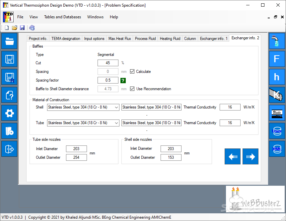Image resolution: width=286 pixels, height=221 pixels.
Task: Click the water tap icon in right sidebar
Action: coord(277,41)
